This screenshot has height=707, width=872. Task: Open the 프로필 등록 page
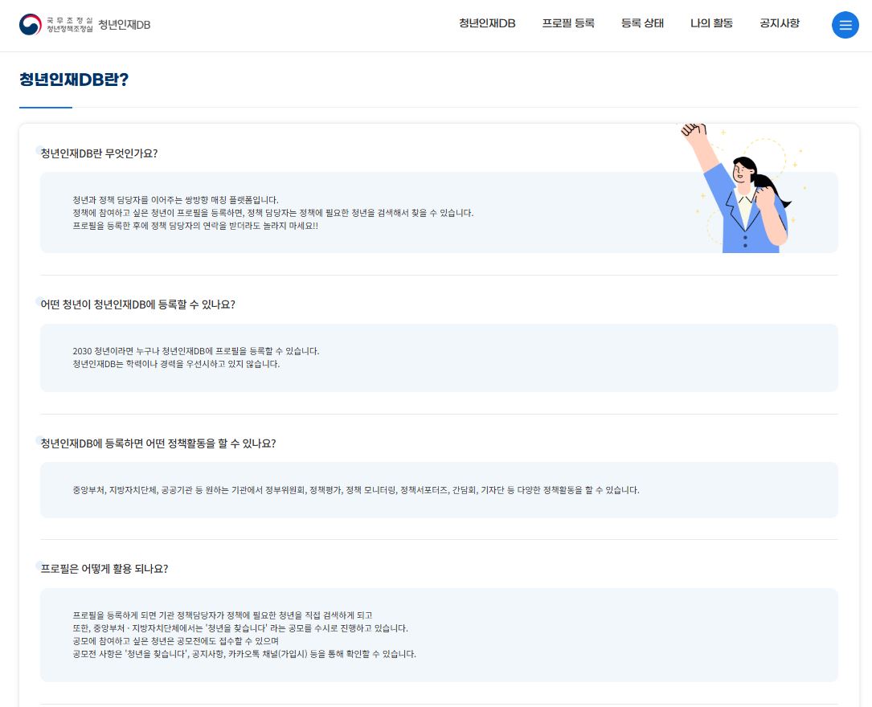[x=568, y=23]
